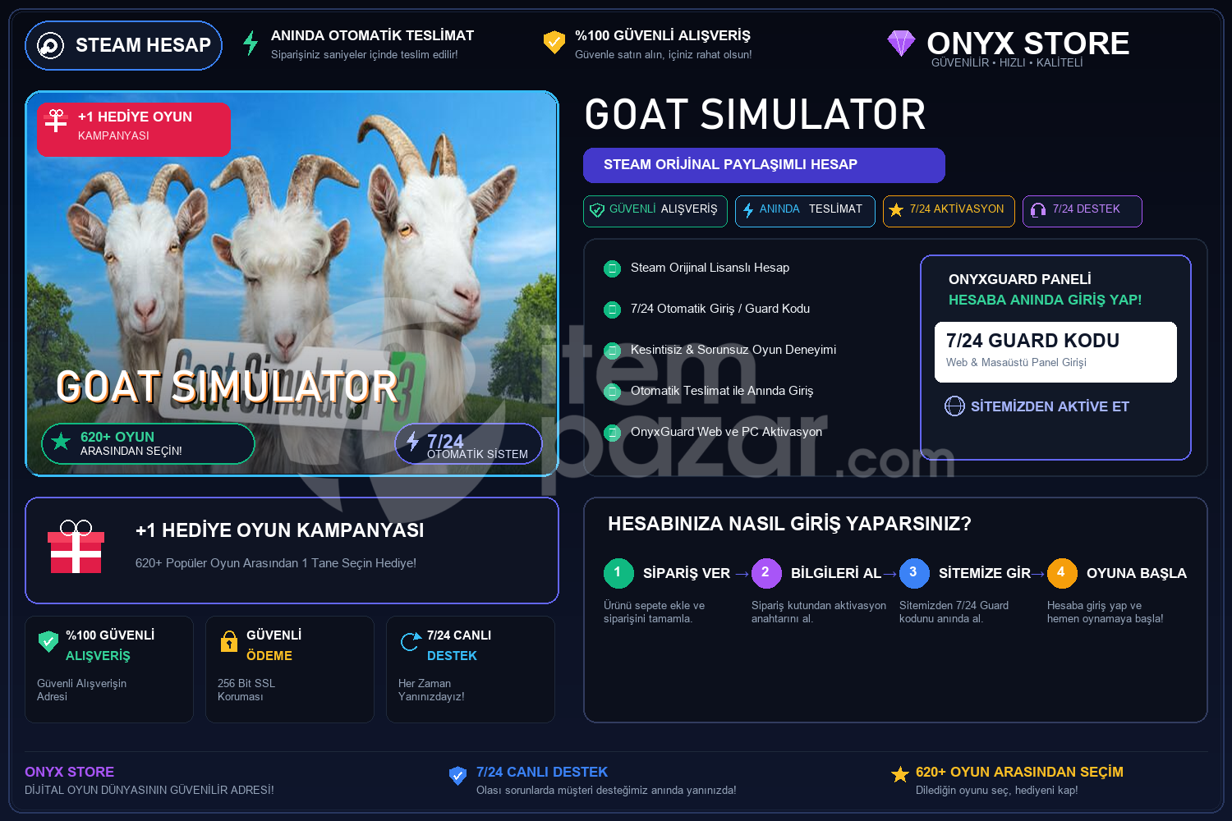Click the GÜVENLİ ÖDEME info card

click(290, 669)
